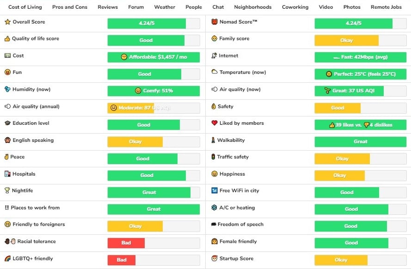This screenshot has width=411, height=269.
Task: Click the Affordable $1,457 / mo cost bar
Action: coord(153,57)
